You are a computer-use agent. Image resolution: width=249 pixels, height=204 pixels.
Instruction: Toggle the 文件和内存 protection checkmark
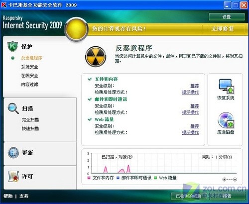tap(90, 79)
